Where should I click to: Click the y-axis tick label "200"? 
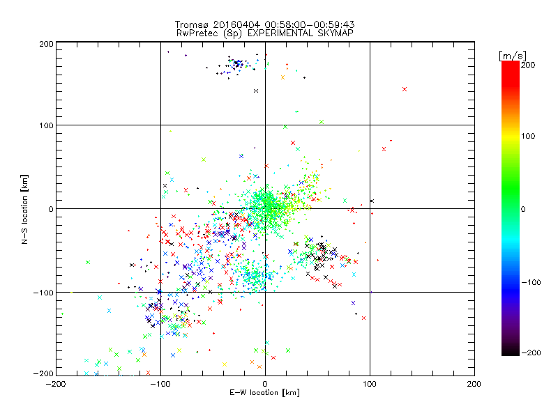[46, 44]
